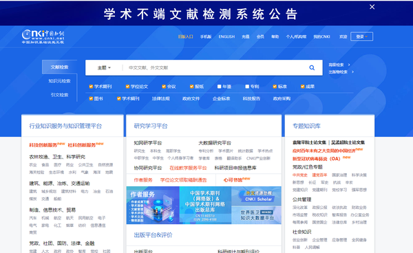The width and height of the screenshot is (413, 253).
Task: Open the CNKI logo home link
Action: click(x=43, y=36)
